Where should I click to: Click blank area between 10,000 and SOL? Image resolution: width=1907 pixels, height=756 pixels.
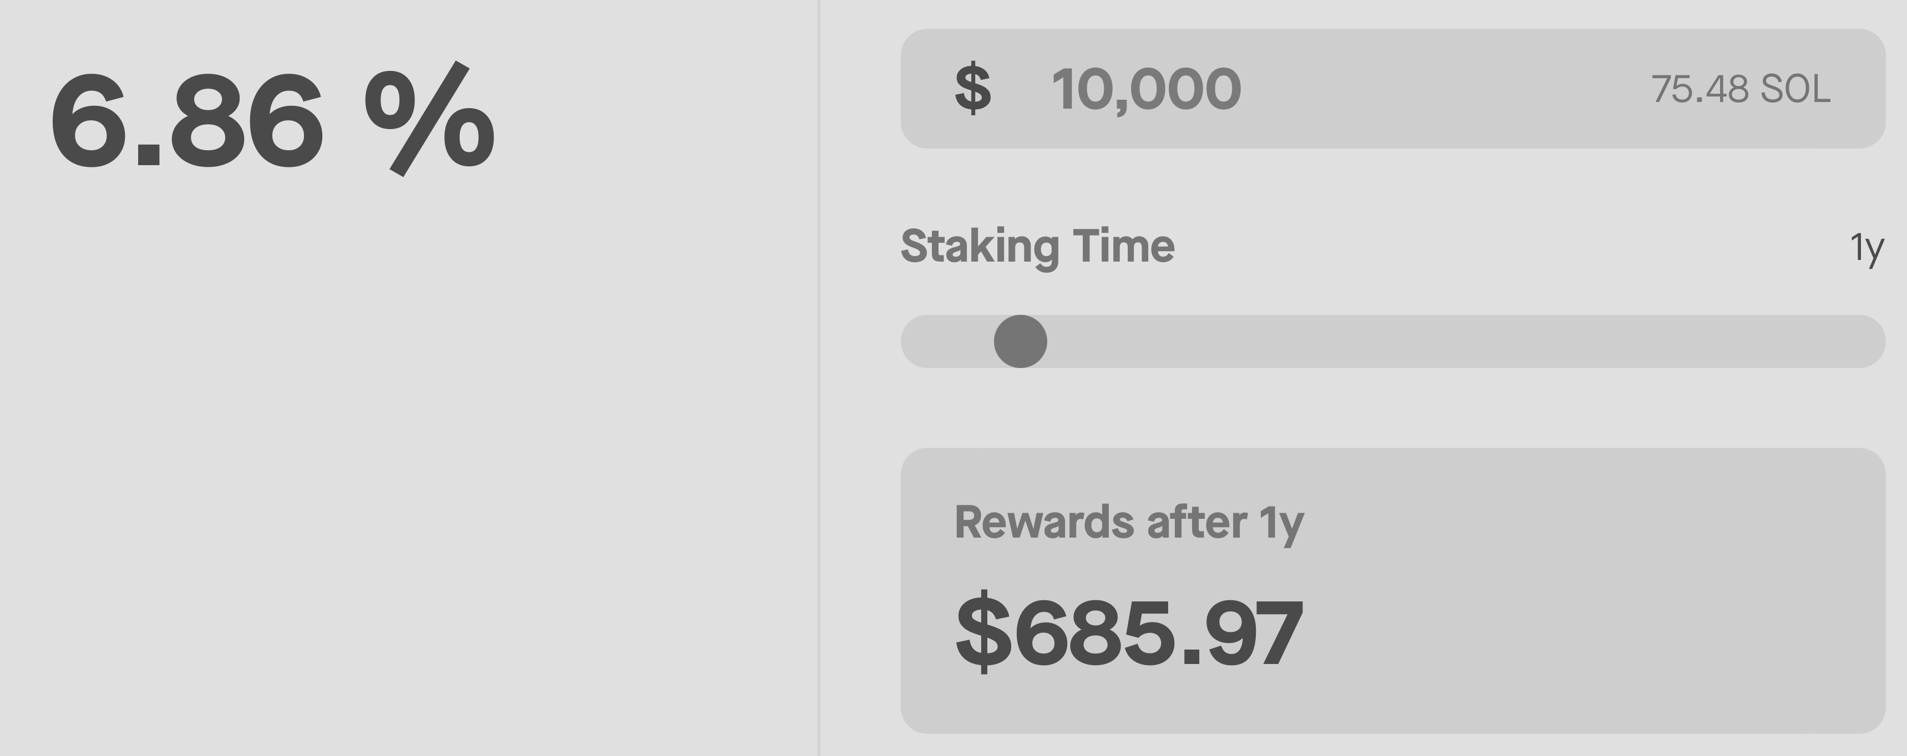tap(1444, 89)
